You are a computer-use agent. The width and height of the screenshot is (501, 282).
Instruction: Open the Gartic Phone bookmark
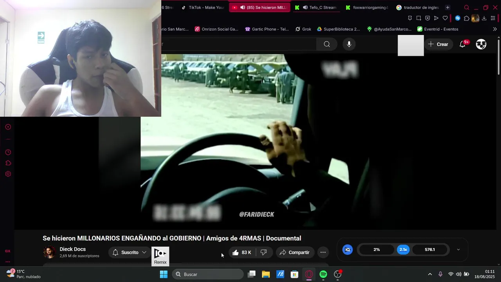click(267, 29)
